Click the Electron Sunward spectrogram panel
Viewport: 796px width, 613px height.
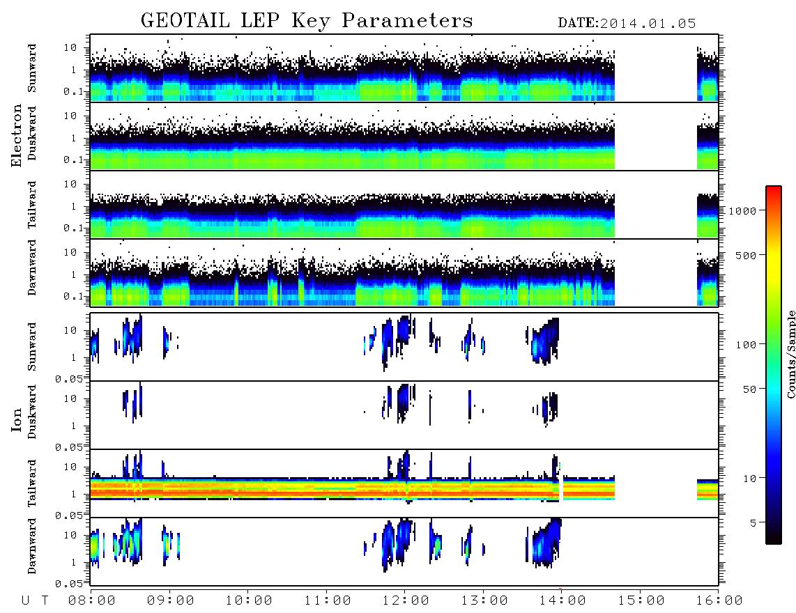point(404,68)
